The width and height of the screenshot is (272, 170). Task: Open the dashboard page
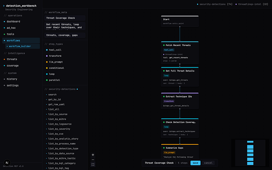[21, 21]
